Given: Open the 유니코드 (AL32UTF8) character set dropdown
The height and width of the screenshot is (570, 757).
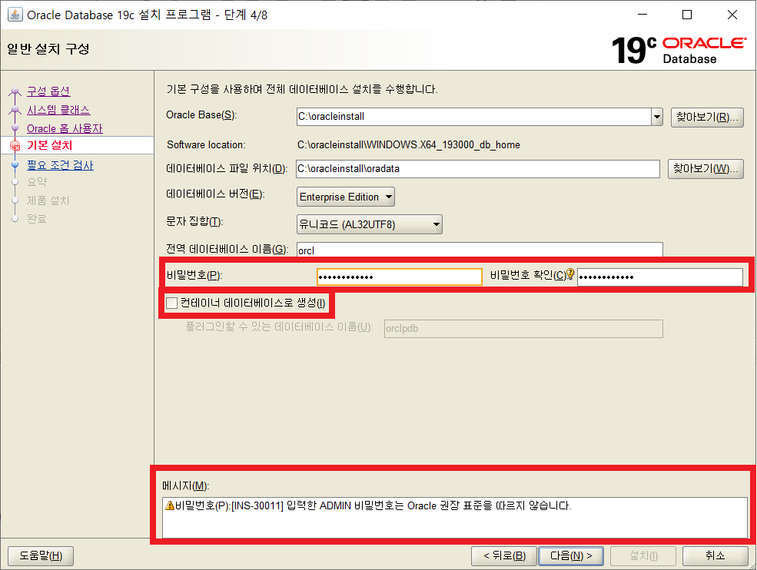Looking at the screenshot, I should coord(370,224).
